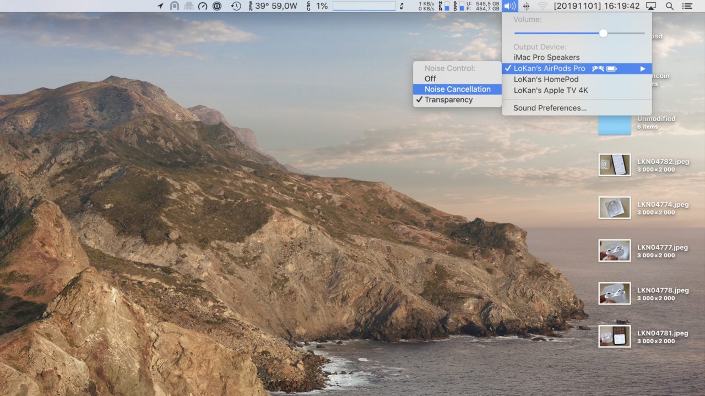Screen dimensions: 705x396
Task: Select the LKN04782.jpeg thumbnail
Action: [615, 164]
